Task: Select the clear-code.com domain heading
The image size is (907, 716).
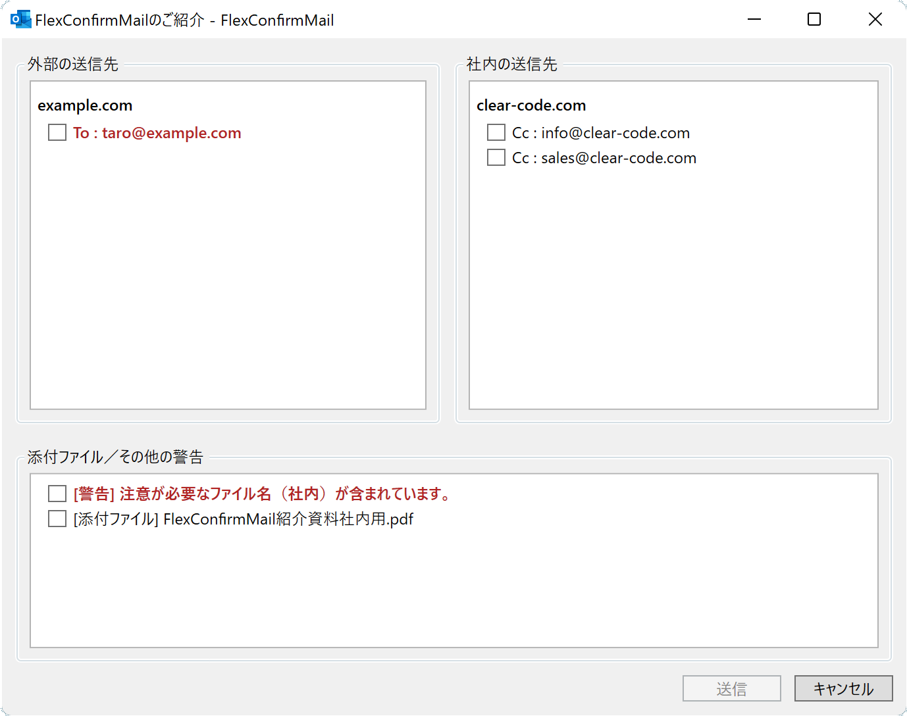Action: (x=531, y=105)
